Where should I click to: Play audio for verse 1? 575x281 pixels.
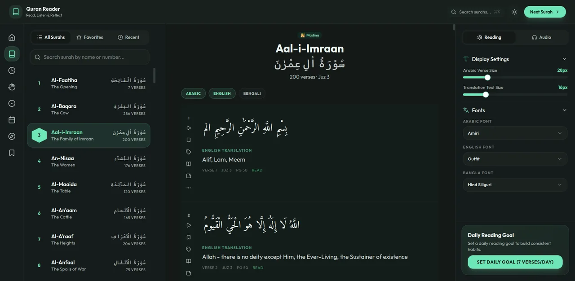pos(189,128)
